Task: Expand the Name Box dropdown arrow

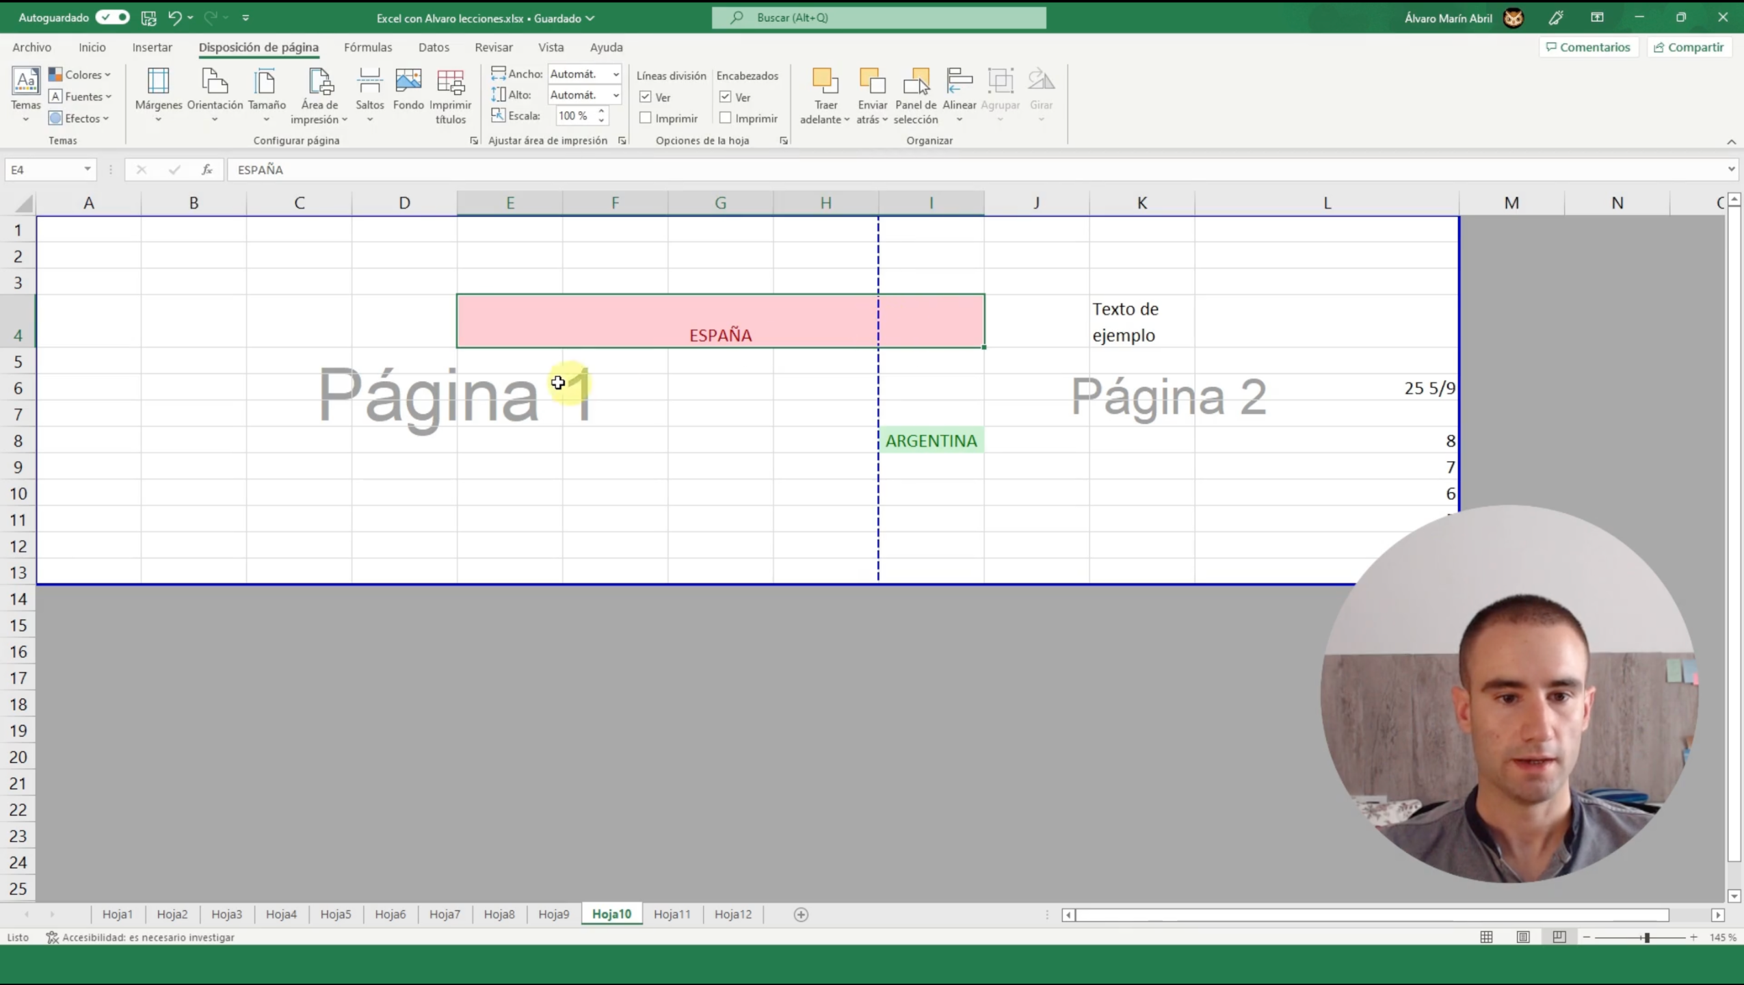Action: (88, 169)
